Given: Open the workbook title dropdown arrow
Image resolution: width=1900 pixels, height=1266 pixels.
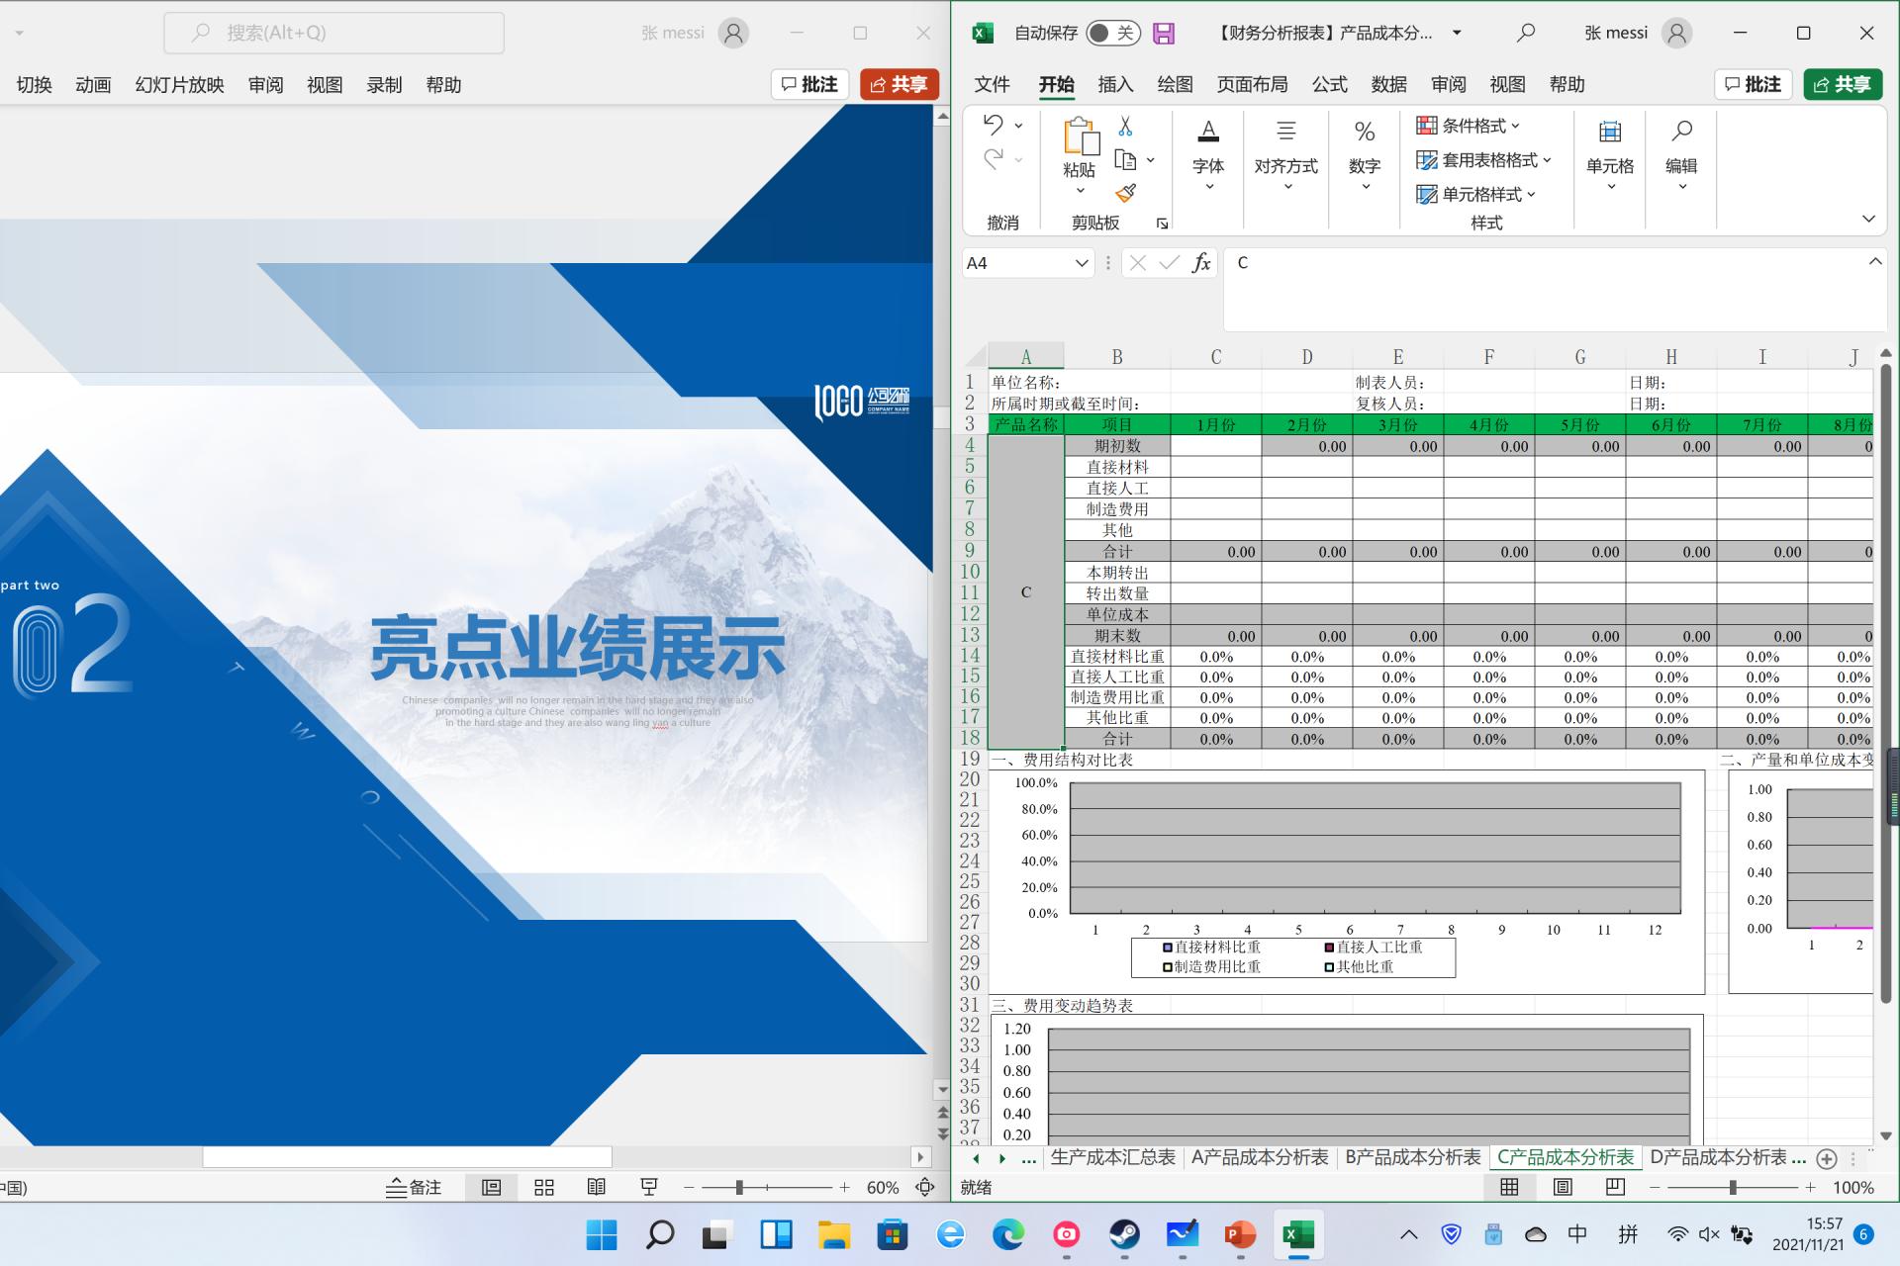Looking at the screenshot, I should tap(1456, 33).
